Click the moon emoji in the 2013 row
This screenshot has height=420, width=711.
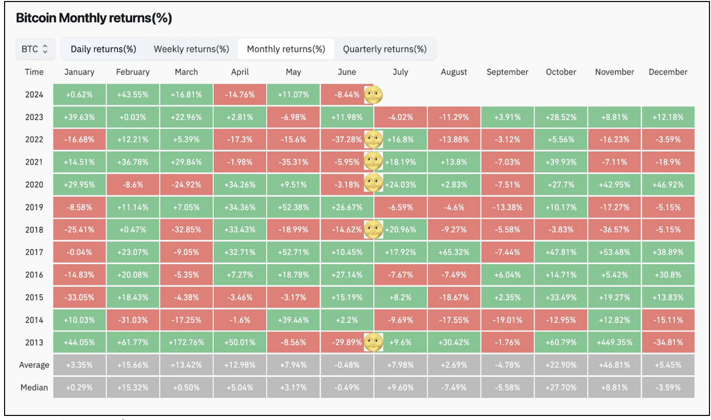(x=373, y=342)
